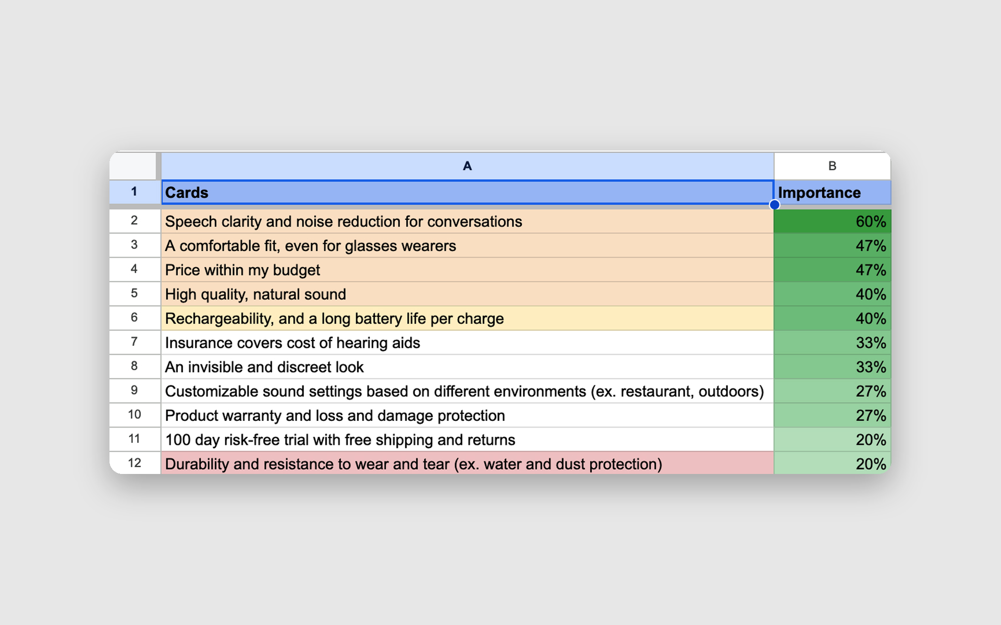
Task: Click 47% cell in price row
Action: [833, 270]
